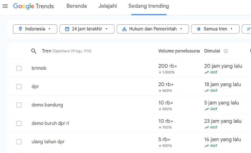The width and height of the screenshot is (251, 153).
Task: Open the dpr trend
Action: pos(35,87)
